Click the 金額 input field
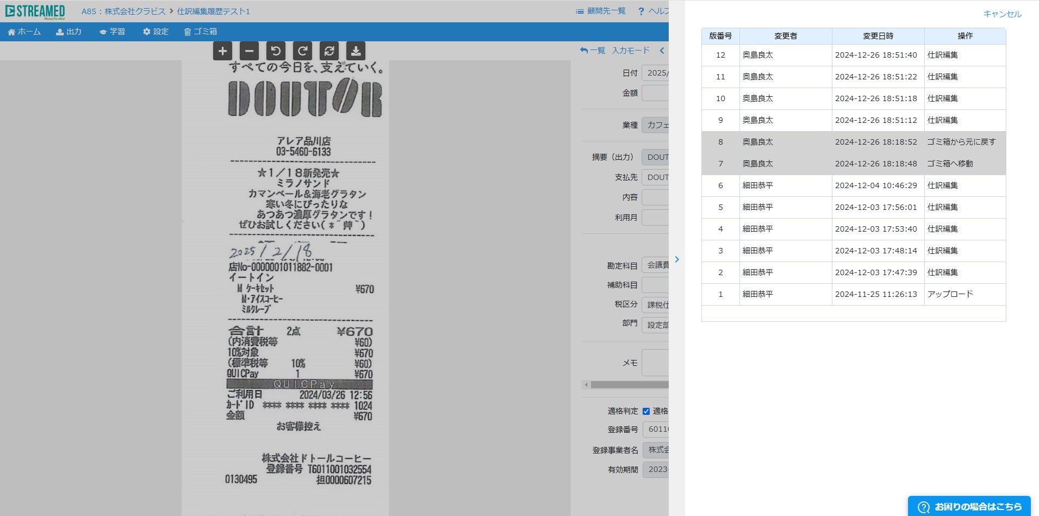 pyautogui.click(x=655, y=93)
